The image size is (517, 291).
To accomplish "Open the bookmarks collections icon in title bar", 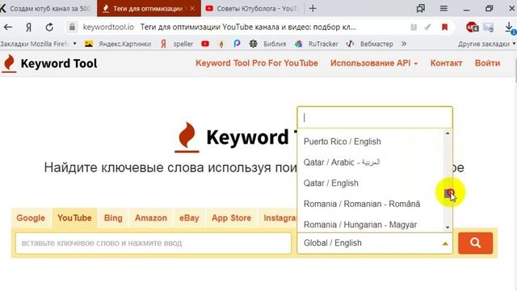I will (421, 9).
